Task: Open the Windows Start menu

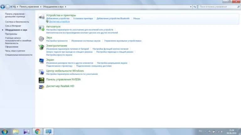Action: (5, 132)
